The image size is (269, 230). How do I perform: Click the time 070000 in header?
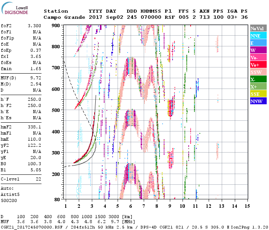151,17
